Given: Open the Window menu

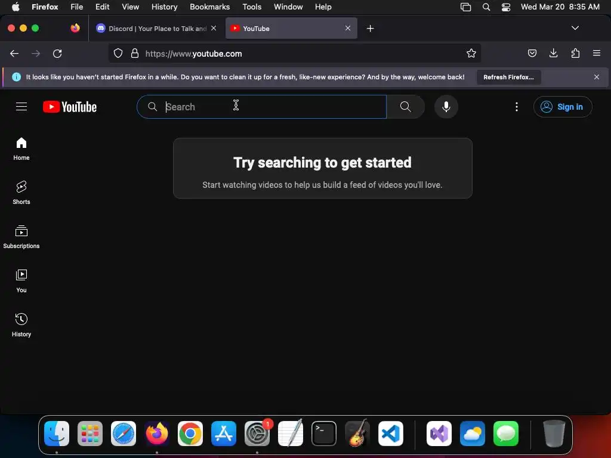Looking at the screenshot, I should pos(288,7).
